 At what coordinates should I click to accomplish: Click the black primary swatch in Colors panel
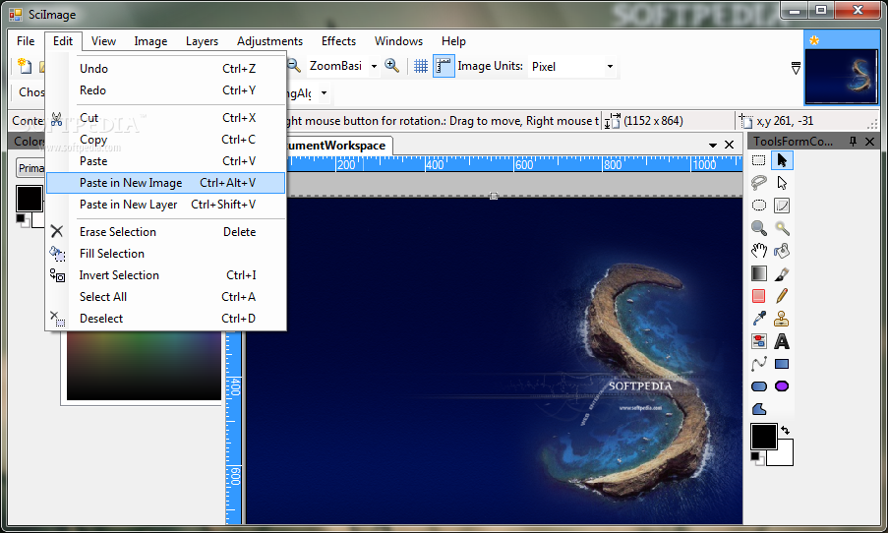pos(30,199)
